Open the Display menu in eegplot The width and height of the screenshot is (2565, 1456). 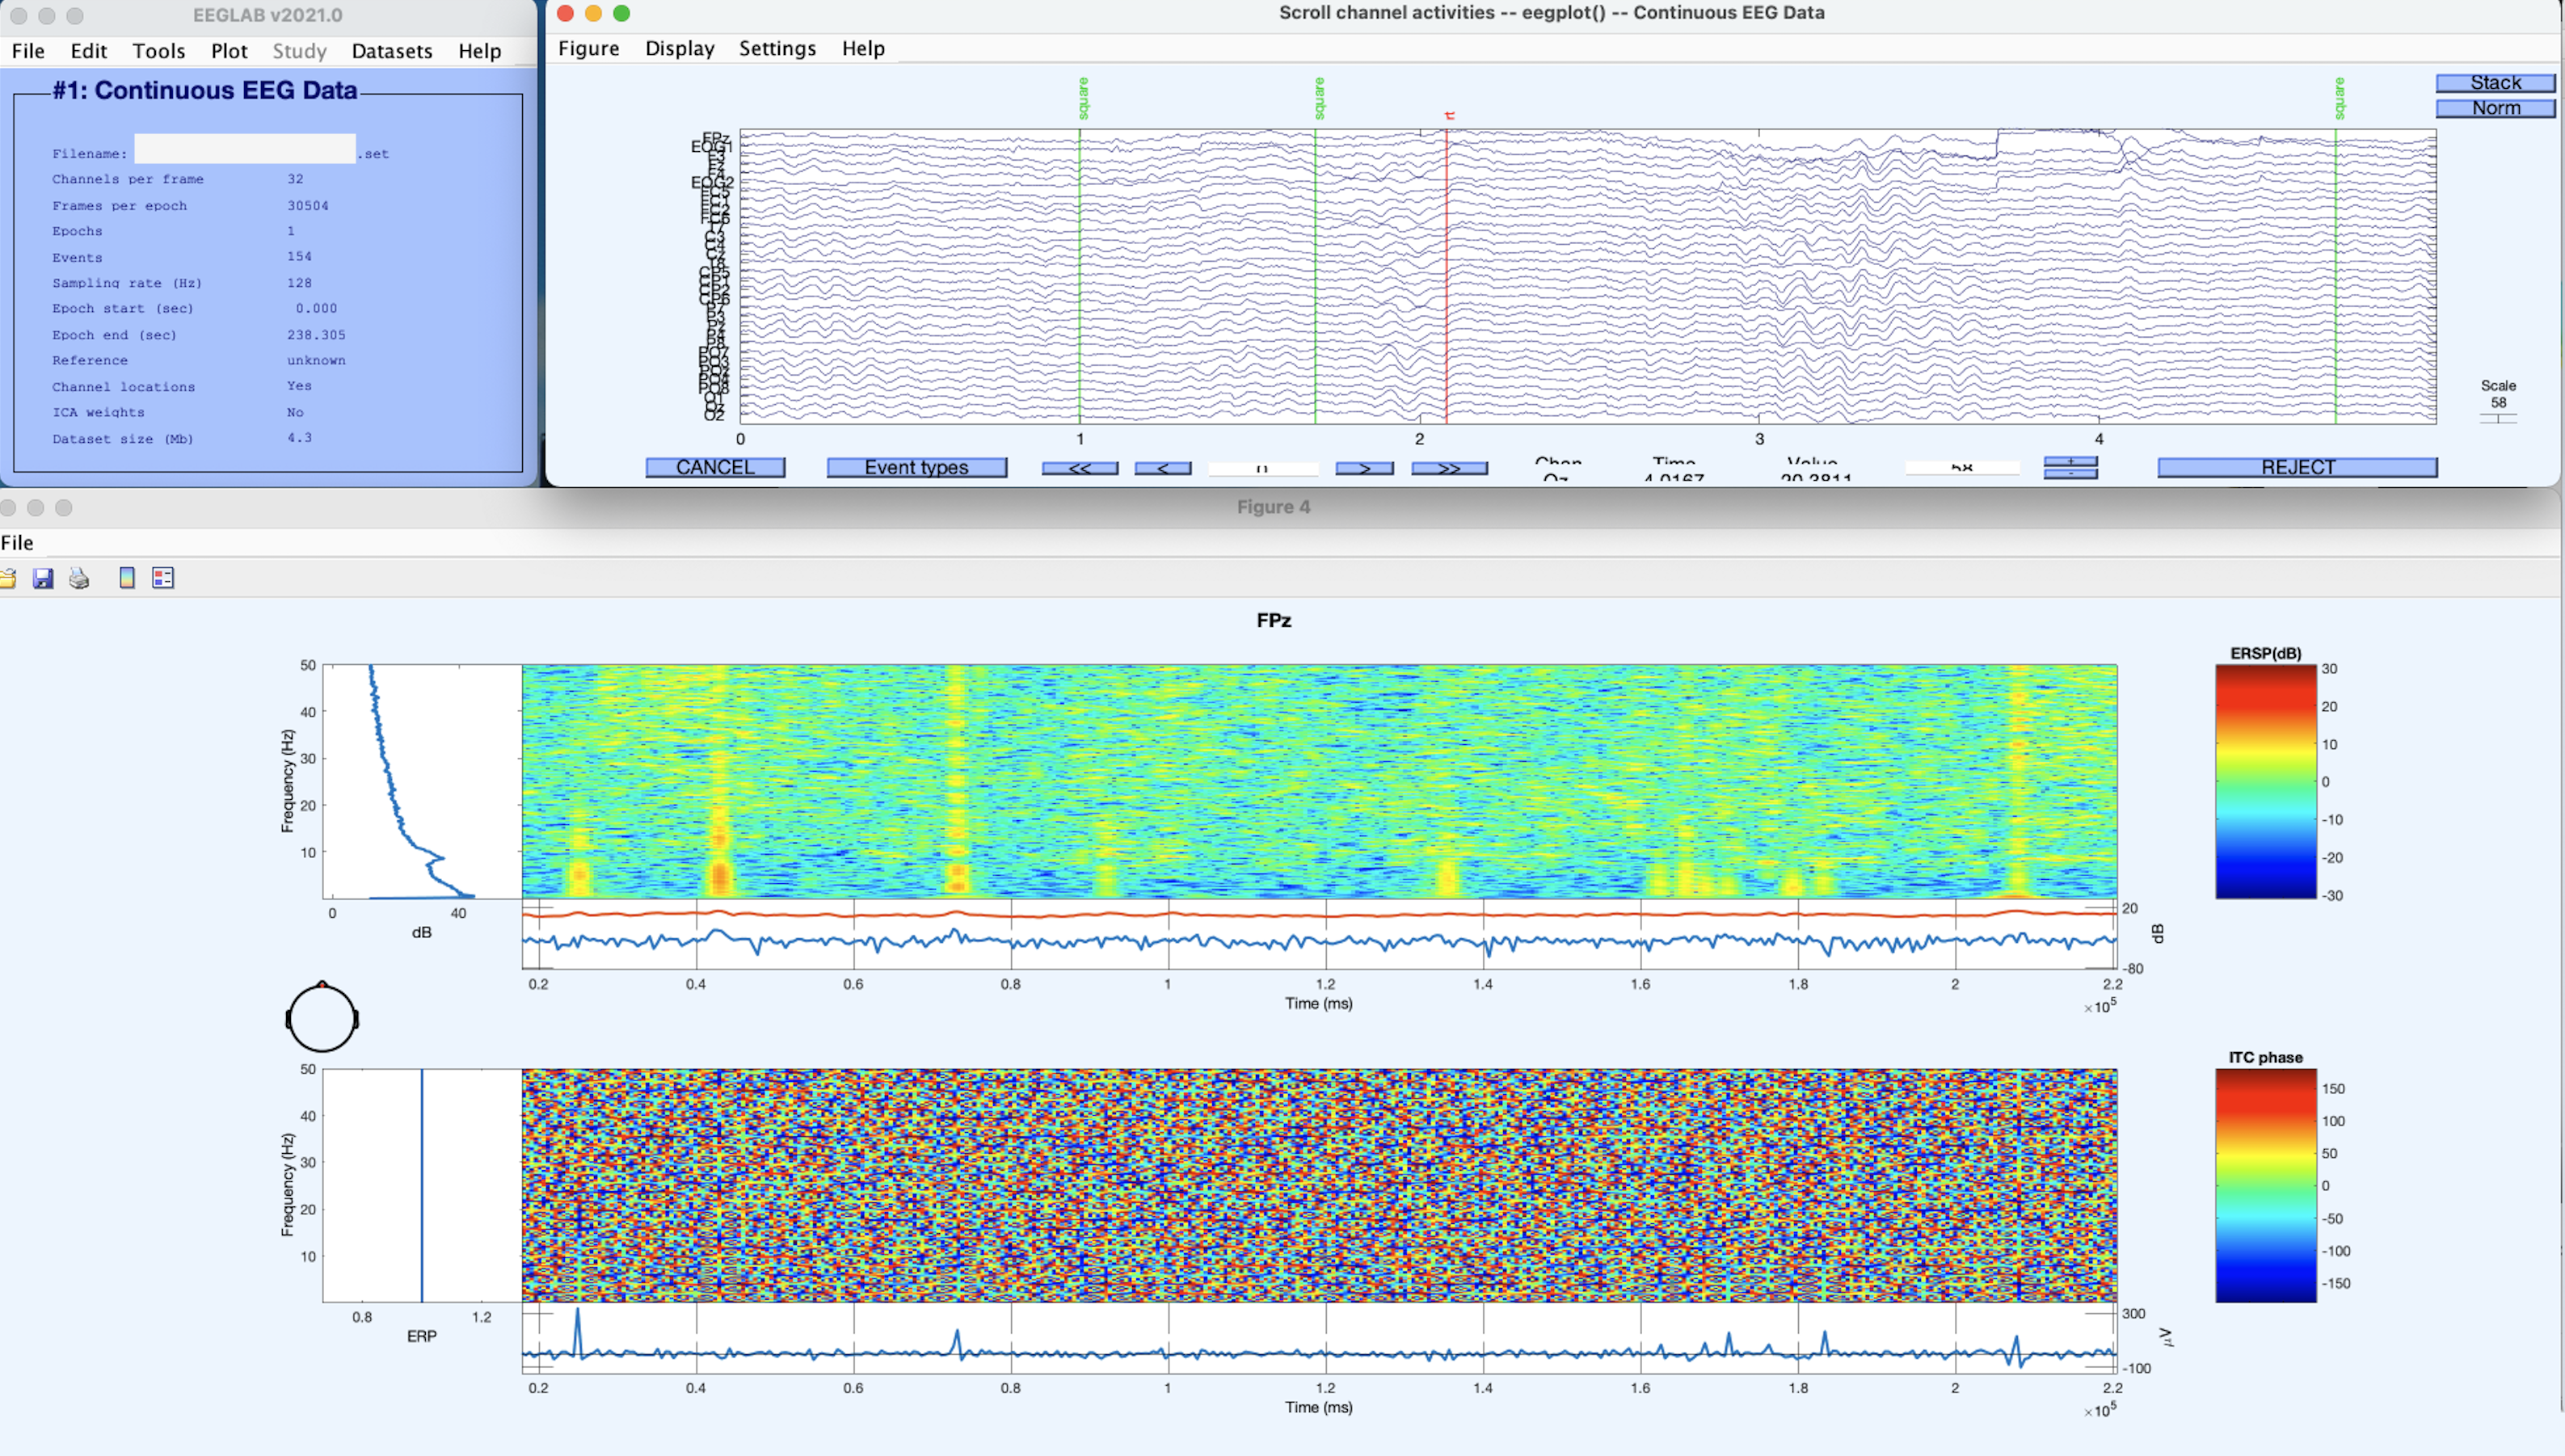(679, 48)
